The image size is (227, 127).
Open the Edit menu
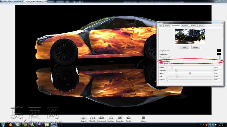coord(6,4)
